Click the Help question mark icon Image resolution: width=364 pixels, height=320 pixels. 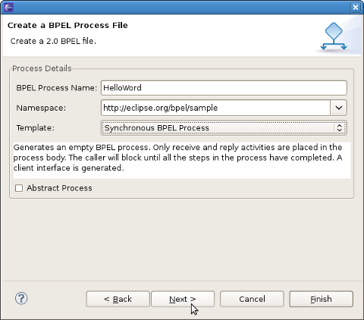tap(21, 299)
